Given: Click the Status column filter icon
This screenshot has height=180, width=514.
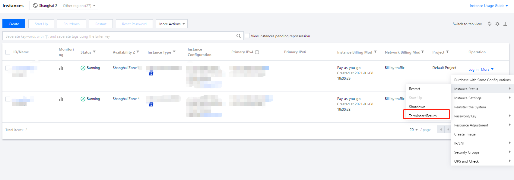Looking at the screenshot, I should pyautogui.click(x=94, y=52).
